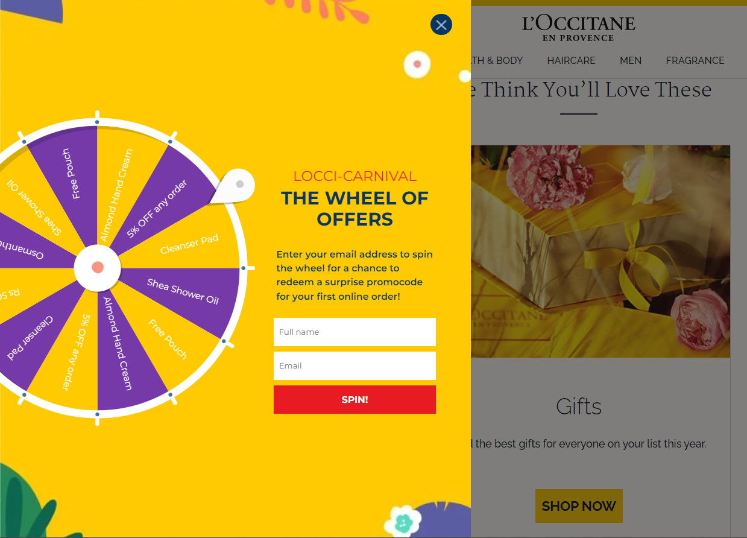Click the wheel pointer marker

click(x=239, y=185)
